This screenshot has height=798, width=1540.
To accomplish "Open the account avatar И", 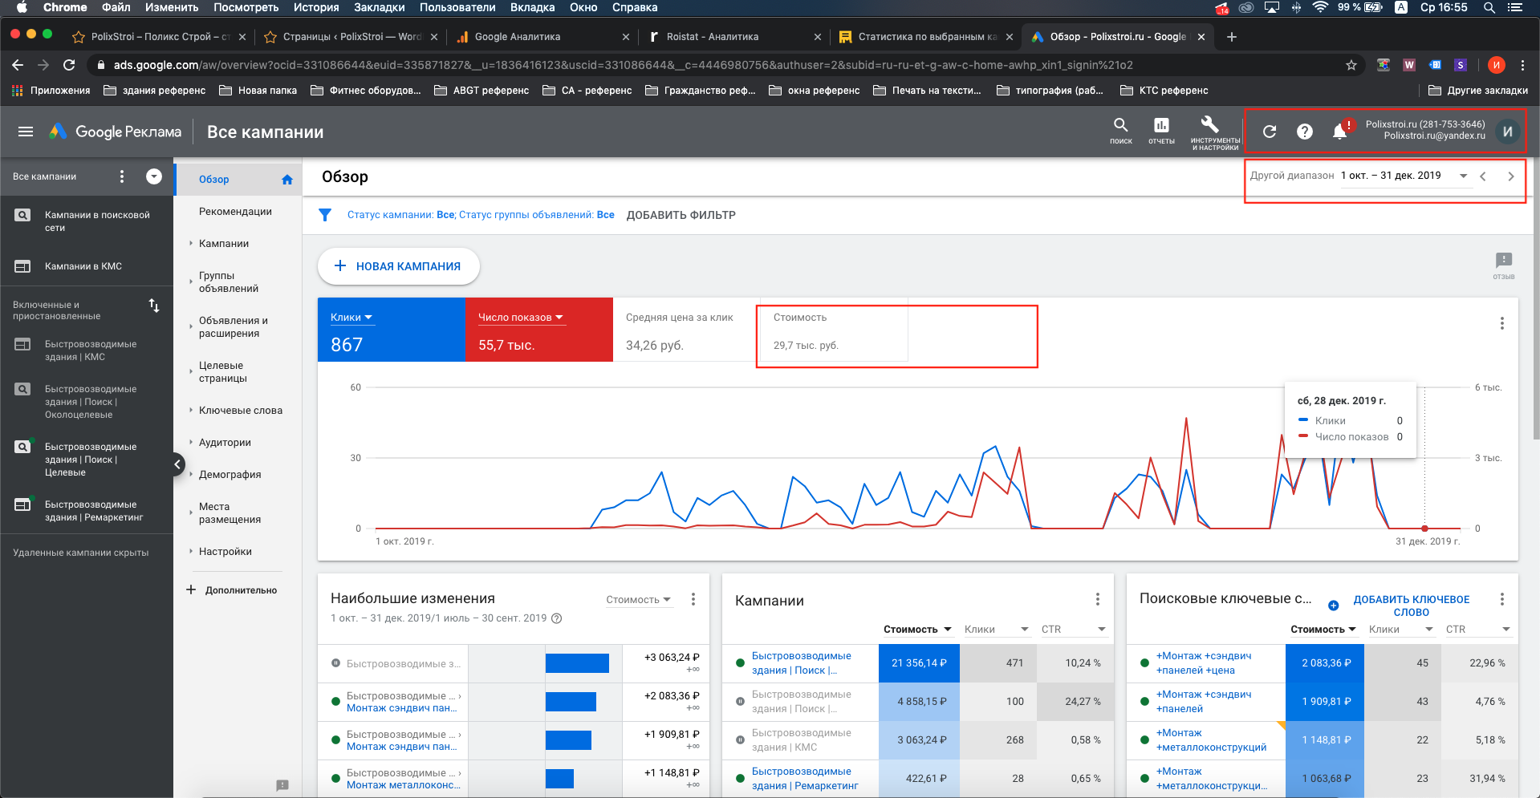I will [1507, 132].
